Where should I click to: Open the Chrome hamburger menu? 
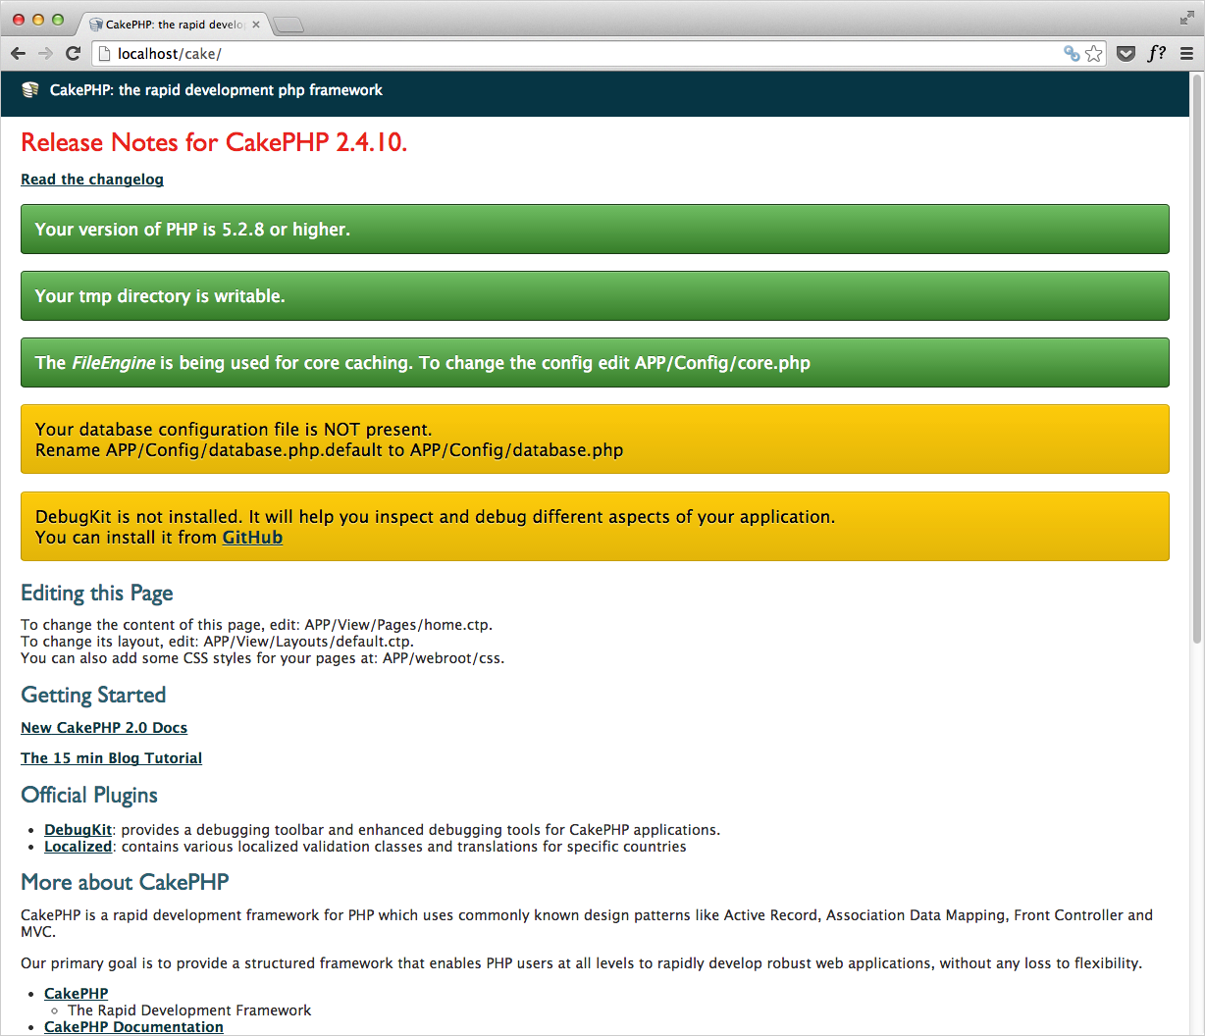click(x=1186, y=53)
